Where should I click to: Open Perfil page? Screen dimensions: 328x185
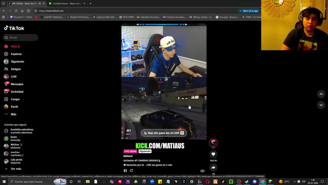point(11,107)
